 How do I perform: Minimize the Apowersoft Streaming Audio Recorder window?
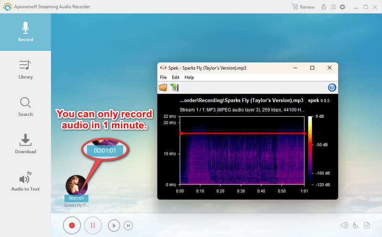point(356,7)
